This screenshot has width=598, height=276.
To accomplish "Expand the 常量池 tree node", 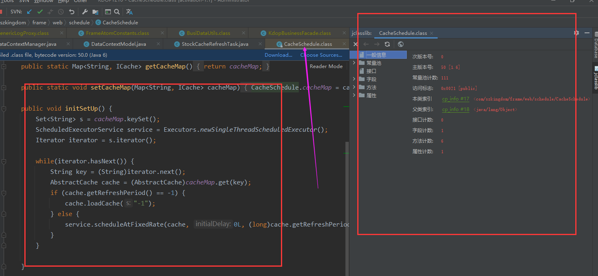I will tap(354, 63).
